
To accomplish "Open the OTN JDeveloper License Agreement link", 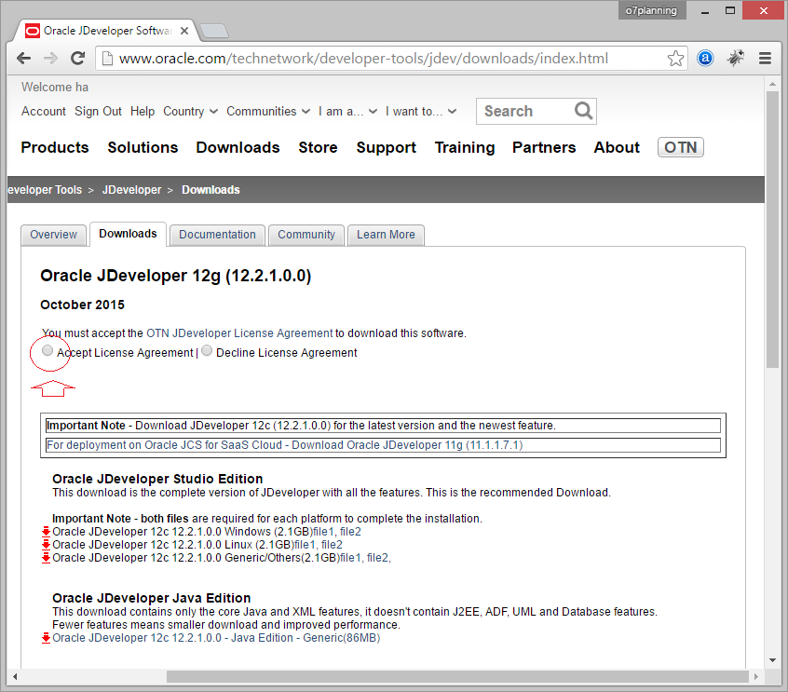I will [239, 333].
